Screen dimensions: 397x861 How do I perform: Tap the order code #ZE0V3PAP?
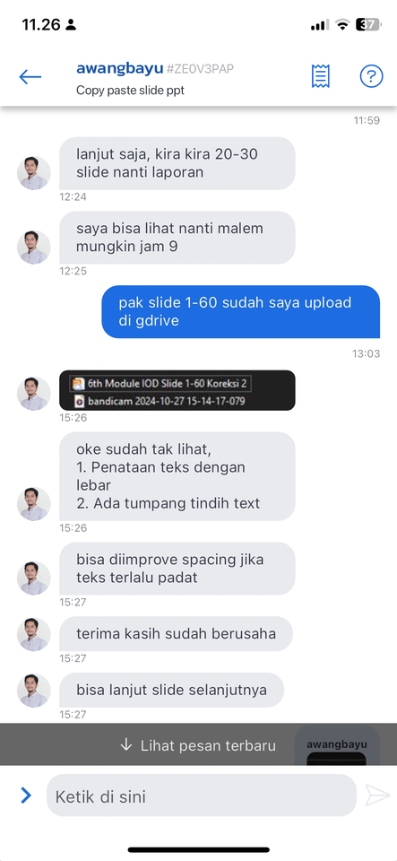200,69
